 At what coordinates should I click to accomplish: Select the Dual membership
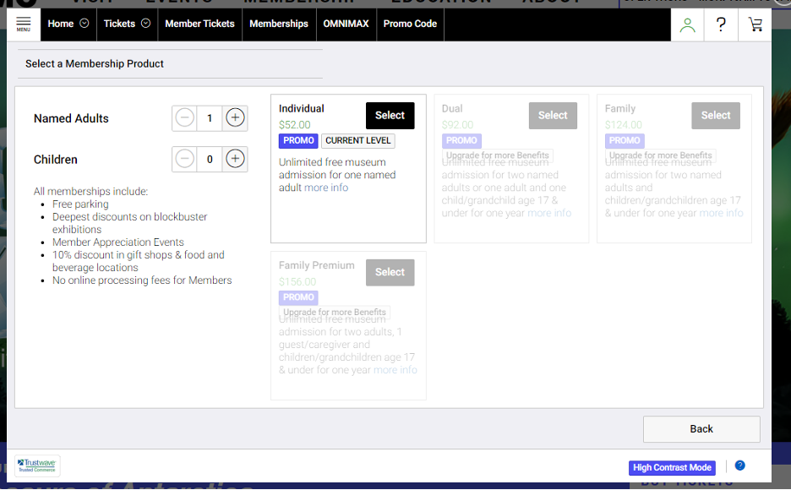click(553, 116)
